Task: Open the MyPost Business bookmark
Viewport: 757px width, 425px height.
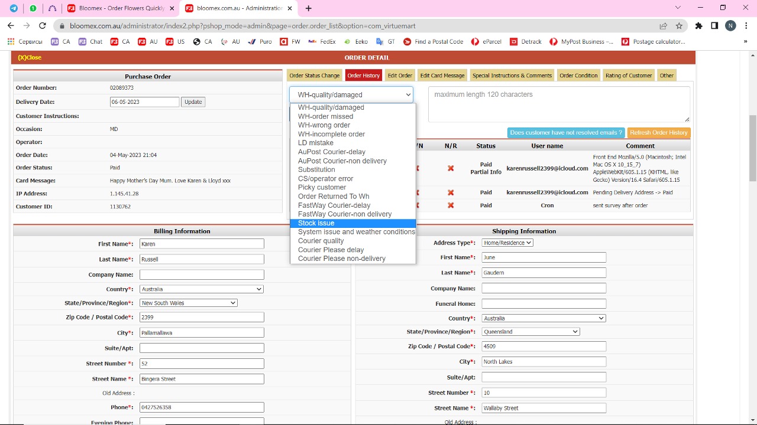Action: 582,42
